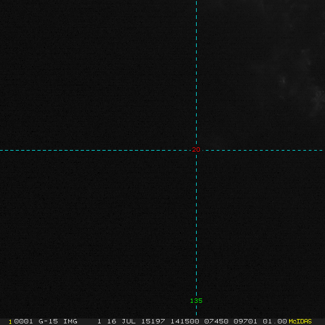325x325 pixels.
Task: Click left end of white dashed parallel
Action: point(2,150)
